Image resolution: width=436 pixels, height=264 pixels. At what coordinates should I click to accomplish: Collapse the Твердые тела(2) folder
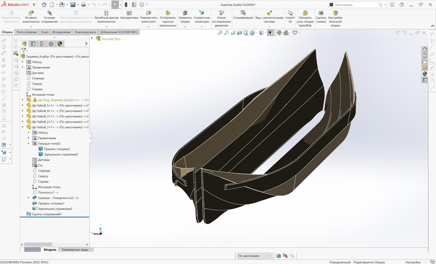click(29, 144)
